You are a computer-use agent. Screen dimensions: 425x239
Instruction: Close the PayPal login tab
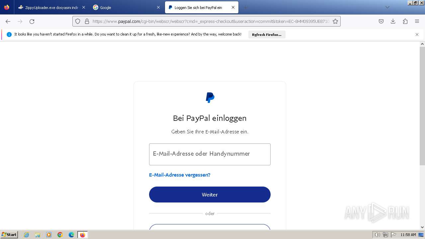pos(233,7)
